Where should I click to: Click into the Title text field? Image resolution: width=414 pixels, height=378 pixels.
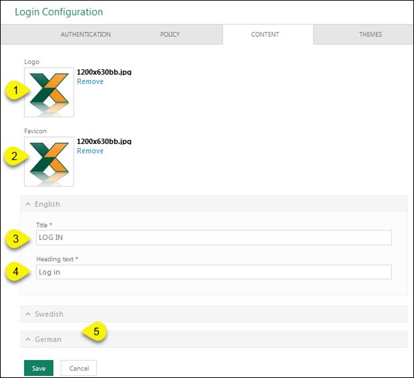(214, 237)
